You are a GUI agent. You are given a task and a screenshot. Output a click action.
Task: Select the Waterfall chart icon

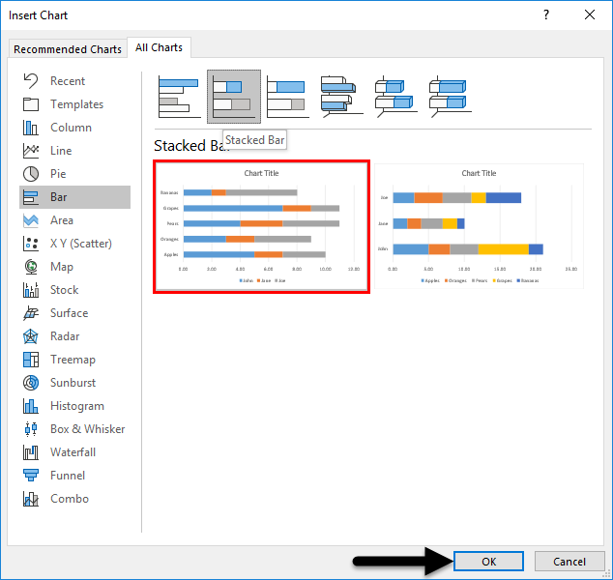31,452
